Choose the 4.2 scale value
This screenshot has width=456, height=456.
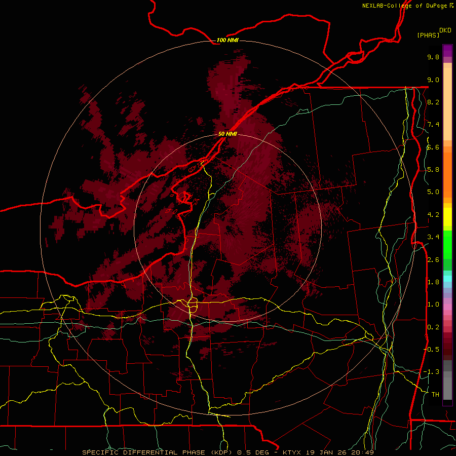pos(433,215)
